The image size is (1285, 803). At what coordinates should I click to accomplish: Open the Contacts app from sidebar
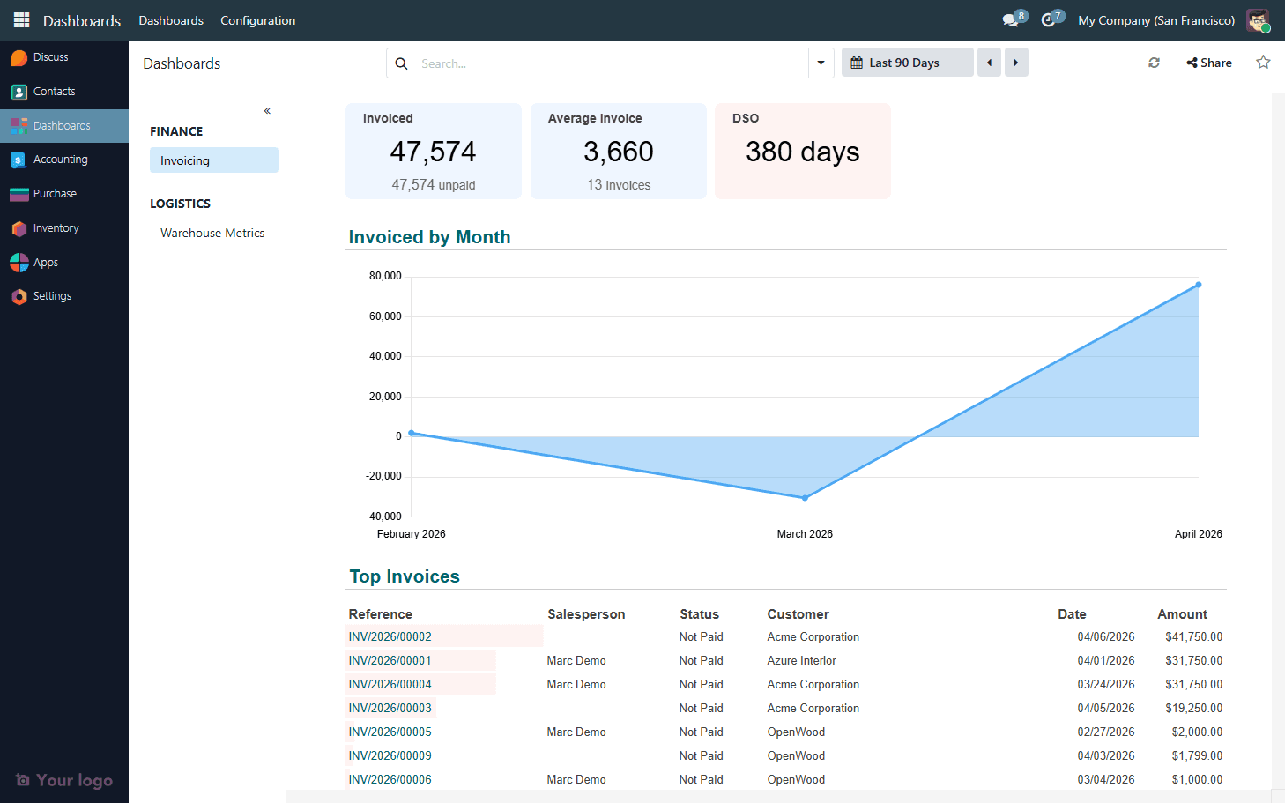click(x=56, y=91)
